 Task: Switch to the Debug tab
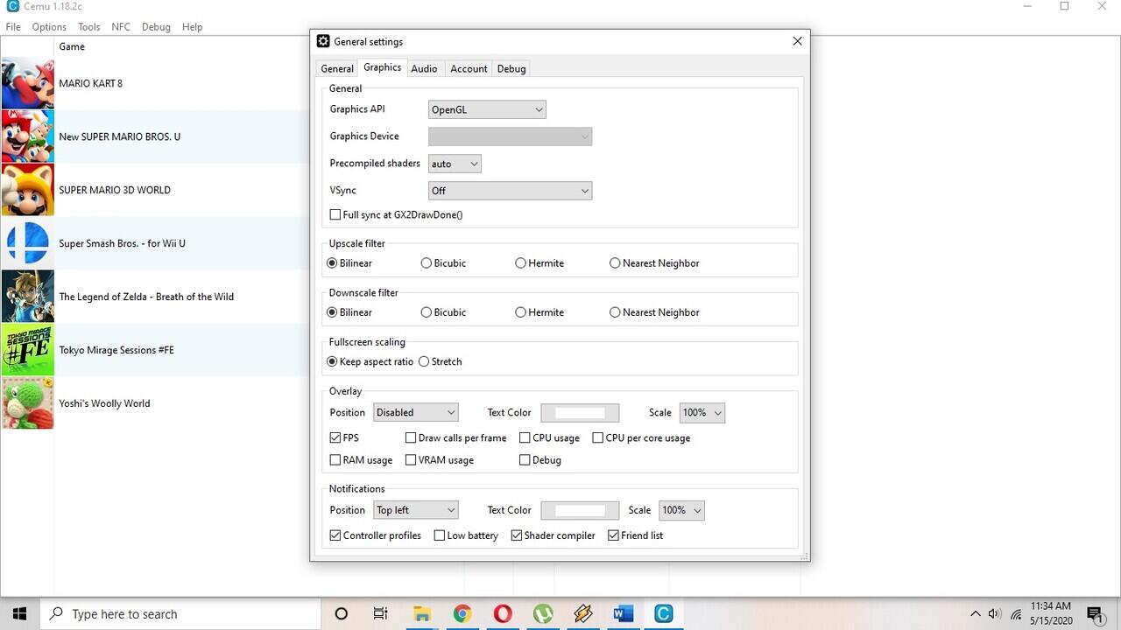(511, 68)
